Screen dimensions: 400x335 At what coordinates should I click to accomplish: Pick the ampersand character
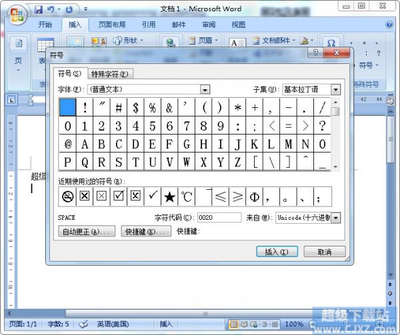169,107
